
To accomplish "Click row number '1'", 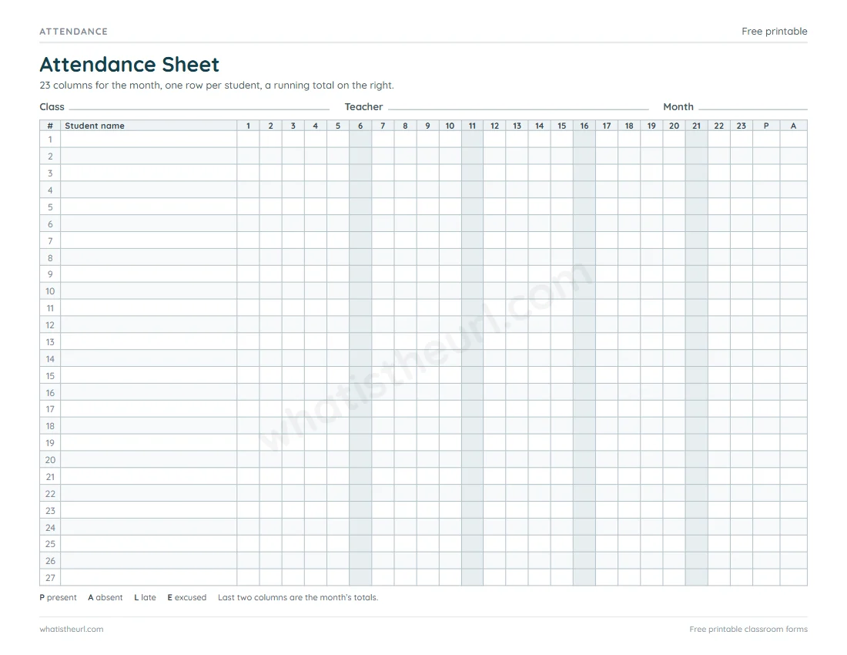I will [x=50, y=139].
